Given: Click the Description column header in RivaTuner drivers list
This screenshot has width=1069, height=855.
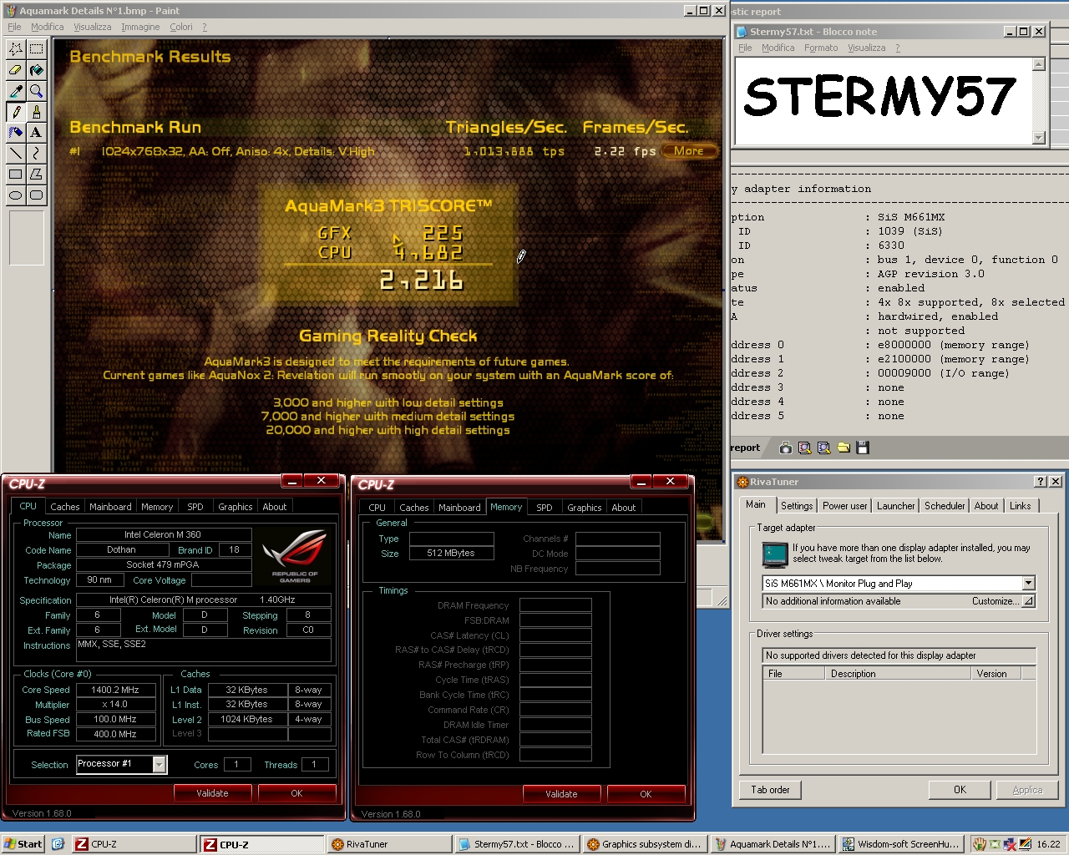Looking at the screenshot, I should click(x=898, y=674).
